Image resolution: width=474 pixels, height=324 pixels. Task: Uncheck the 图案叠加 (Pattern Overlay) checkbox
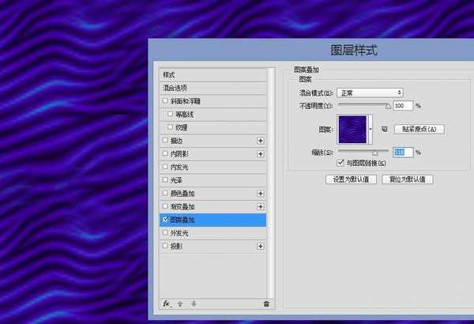tap(164, 220)
